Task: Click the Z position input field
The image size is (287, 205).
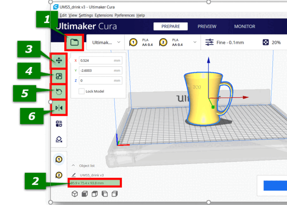Action: (x=101, y=81)
